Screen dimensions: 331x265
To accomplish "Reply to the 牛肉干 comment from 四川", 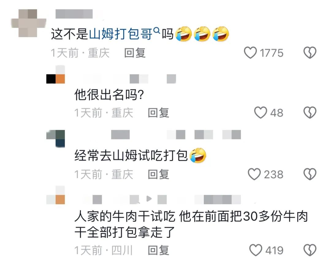I will (x=158, y=250).
